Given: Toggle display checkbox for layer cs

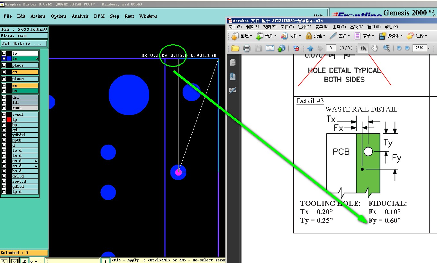Looking at the screenshot, I should [x=4, y=72].
